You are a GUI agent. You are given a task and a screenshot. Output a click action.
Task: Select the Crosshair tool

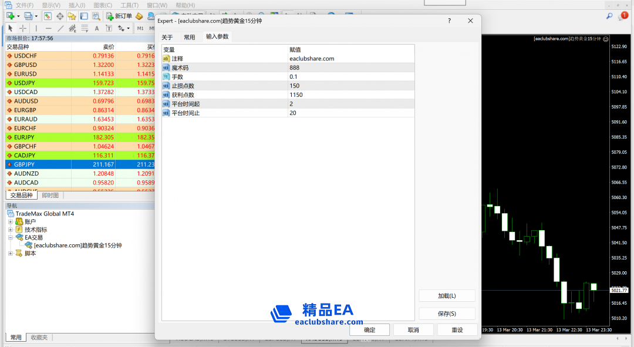click(23, 28)
